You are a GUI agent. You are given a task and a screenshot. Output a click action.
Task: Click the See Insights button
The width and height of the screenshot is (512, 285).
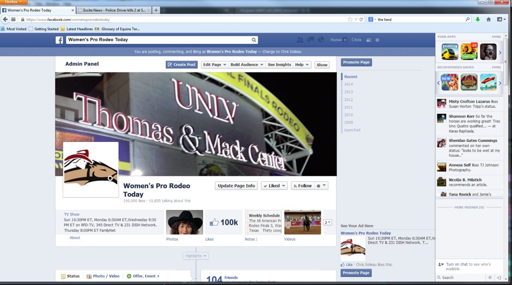tap(279, 65)
